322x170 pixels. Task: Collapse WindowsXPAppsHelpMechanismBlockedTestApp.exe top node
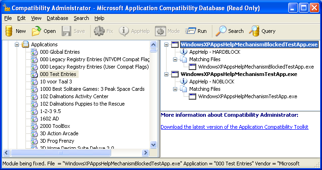point(167,44)
